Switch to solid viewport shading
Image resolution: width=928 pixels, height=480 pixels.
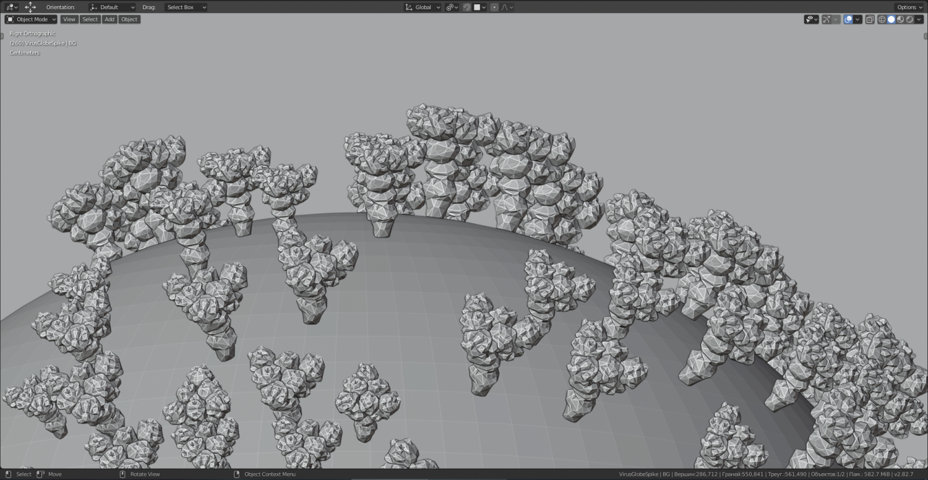891,19
